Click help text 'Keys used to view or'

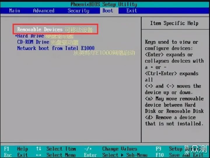pyautogui.click(x=171, y=42)
